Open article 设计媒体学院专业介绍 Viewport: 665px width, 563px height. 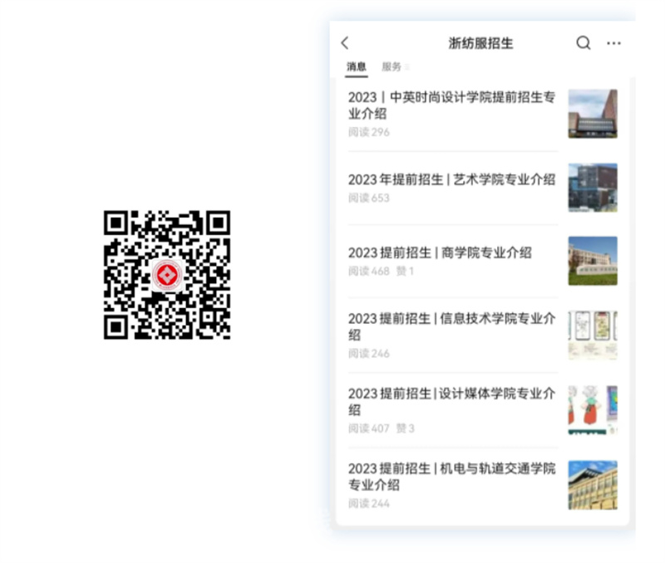tap(451, 401)
